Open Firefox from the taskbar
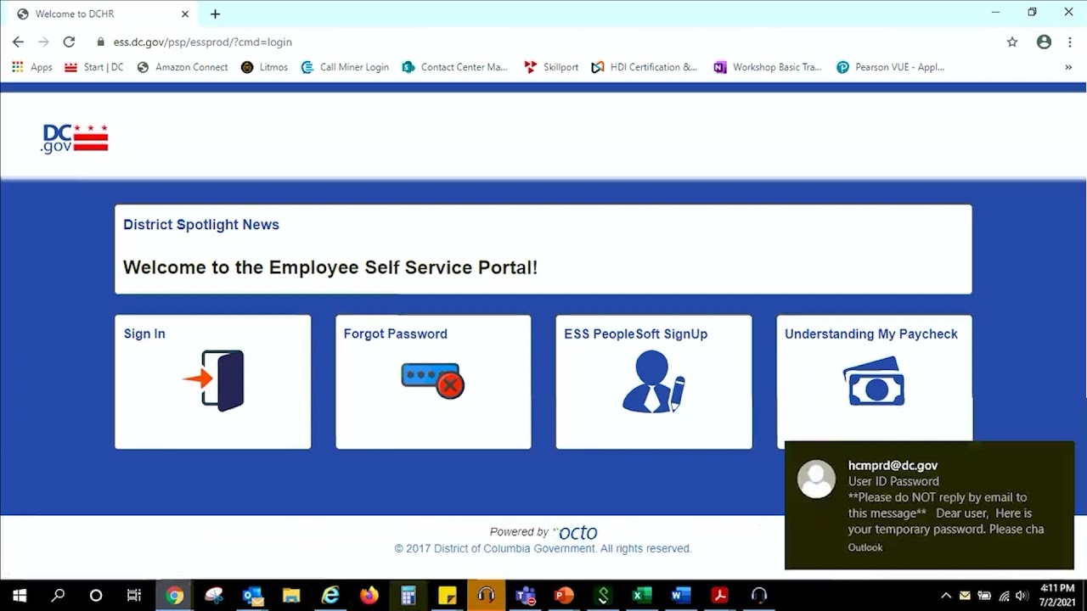Image resolution: width=1087 pixels, height=611 pixels. coord(369,596)
